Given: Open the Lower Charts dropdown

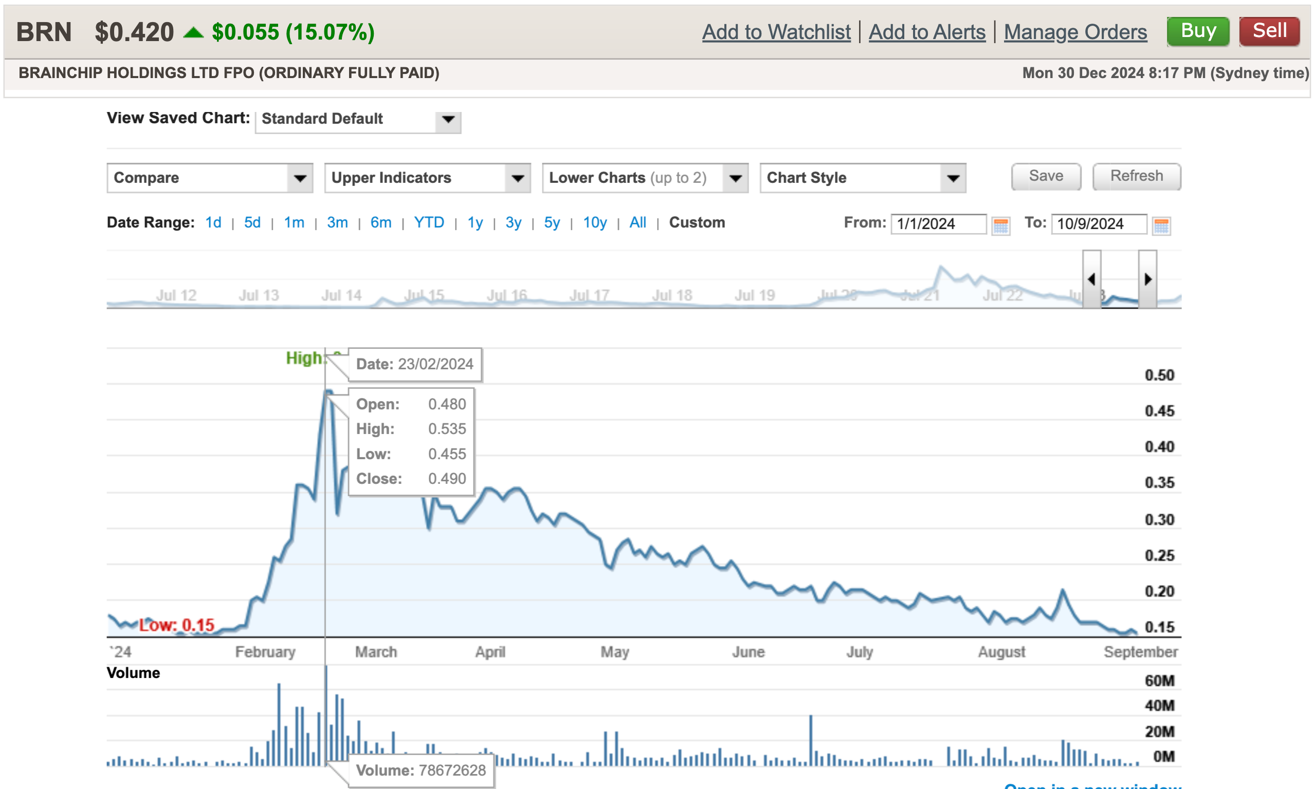Looking at the screenshot, I should [645, 178].
